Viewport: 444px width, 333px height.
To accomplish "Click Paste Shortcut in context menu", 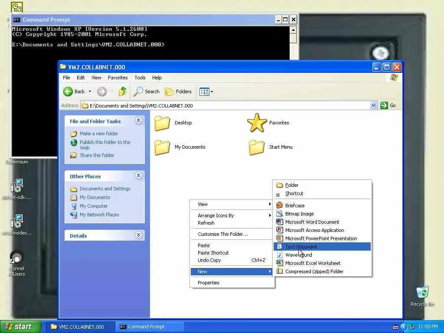I will tap(232, 253).
